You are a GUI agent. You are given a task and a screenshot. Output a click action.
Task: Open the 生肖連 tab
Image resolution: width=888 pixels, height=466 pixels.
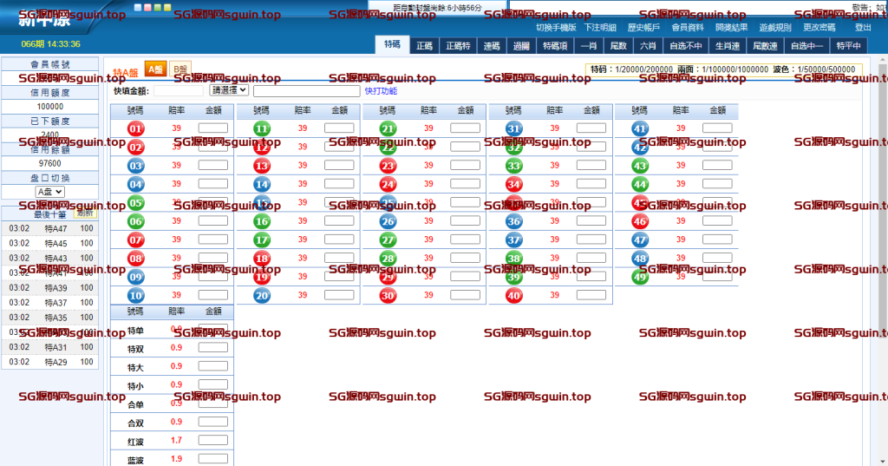tap(727, 46)
